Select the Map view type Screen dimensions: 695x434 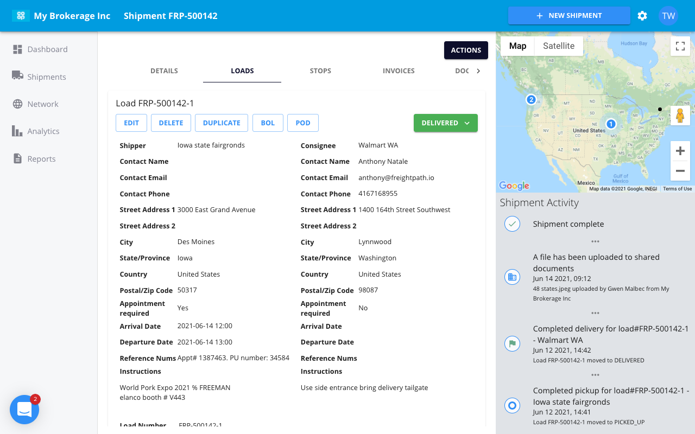[517, 46]
